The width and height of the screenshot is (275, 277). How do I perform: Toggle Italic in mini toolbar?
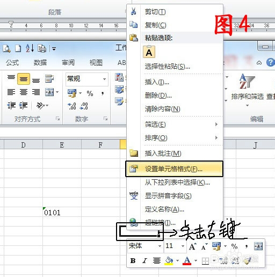[144, 260]
